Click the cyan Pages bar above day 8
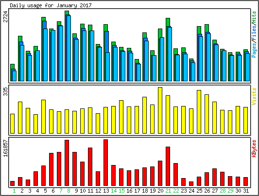The width and height of the screenshot is (259, 196). click(69, 48)
